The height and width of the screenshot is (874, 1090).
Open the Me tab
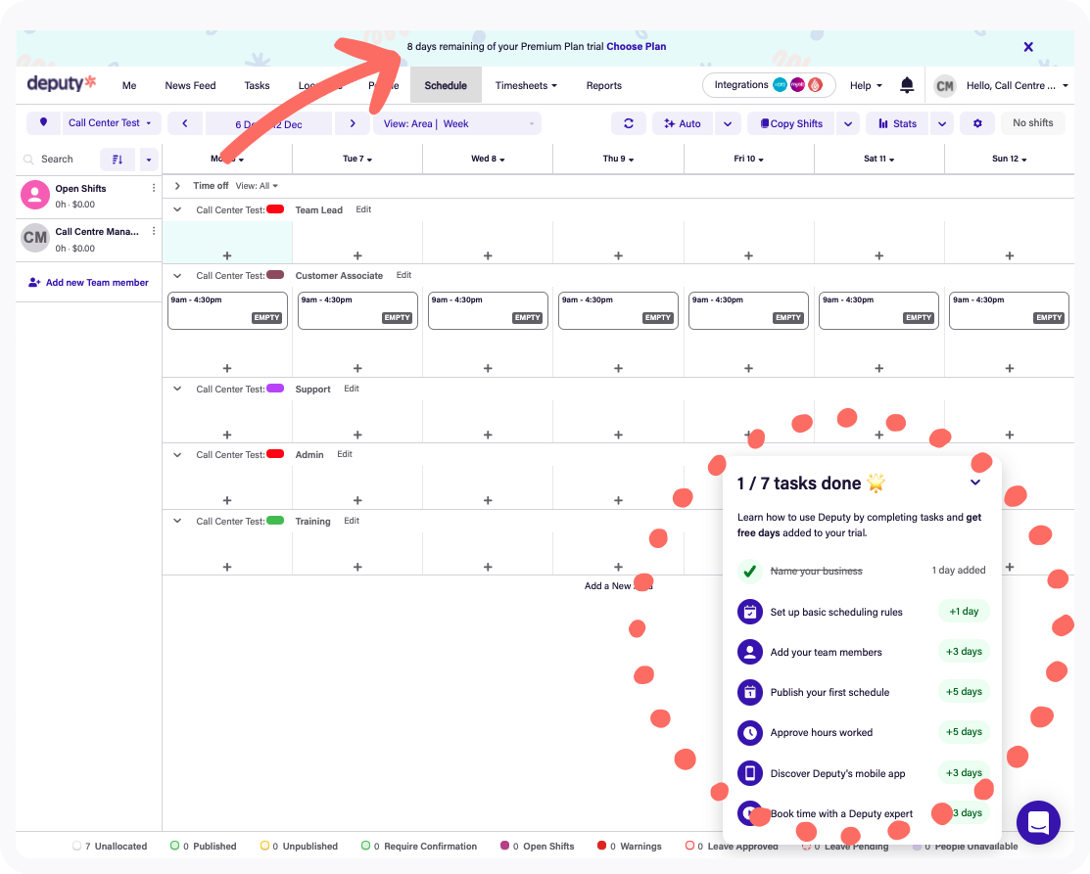(x=129, y=85)
